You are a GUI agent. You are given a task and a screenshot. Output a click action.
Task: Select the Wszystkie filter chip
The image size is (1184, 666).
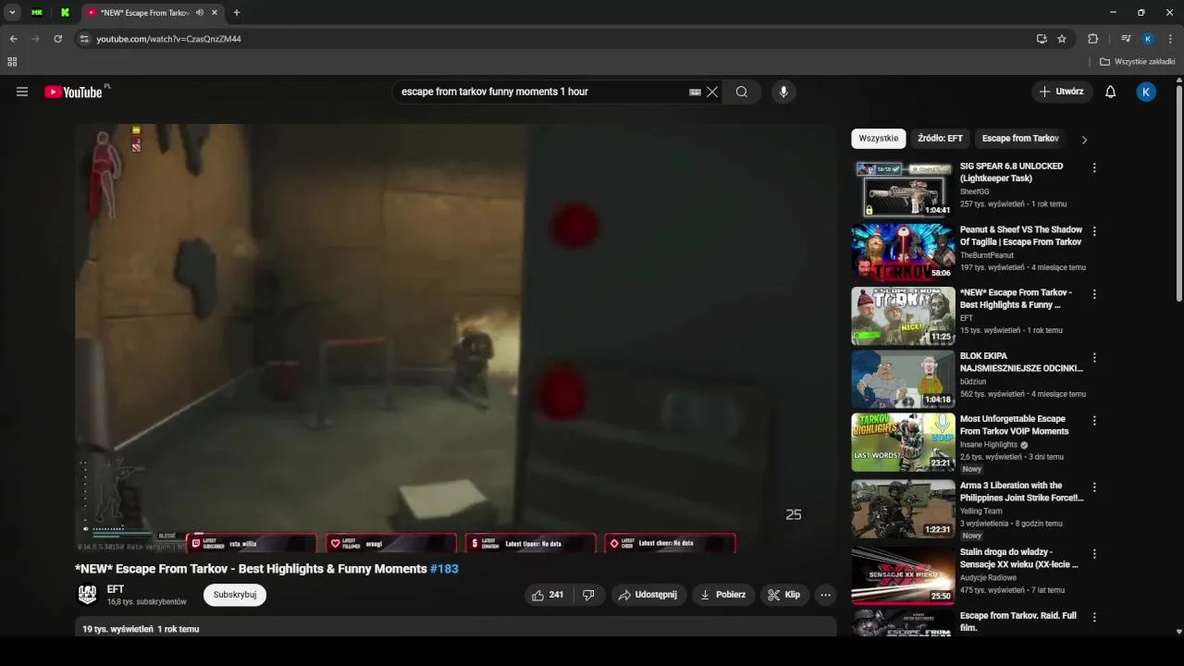878,139
